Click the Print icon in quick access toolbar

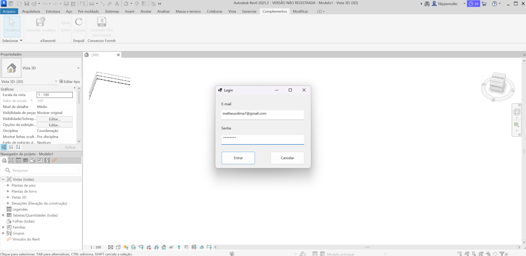click(66, 4)
